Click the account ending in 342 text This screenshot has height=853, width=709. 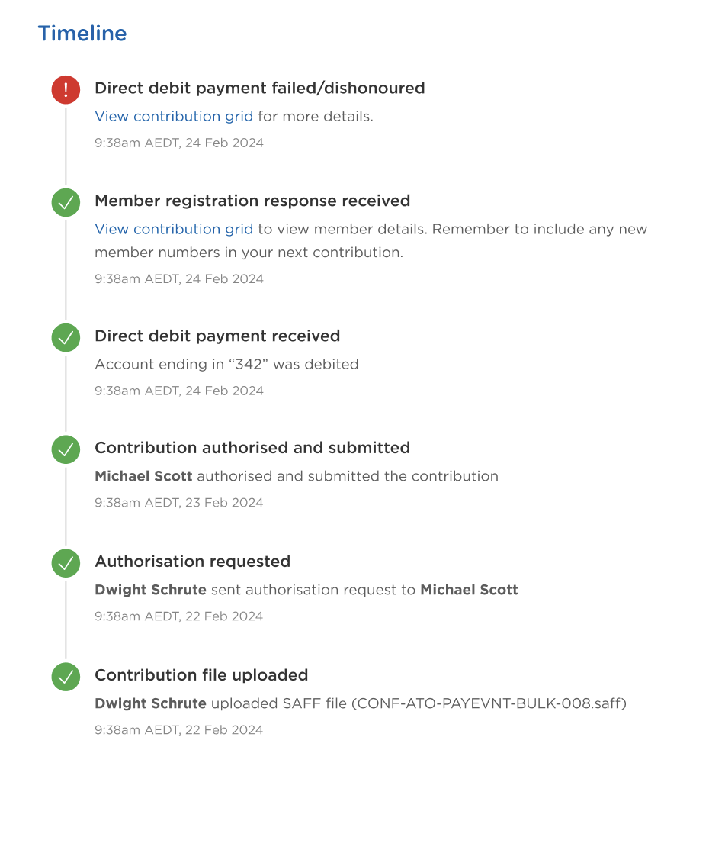click(x=226, y=364)
